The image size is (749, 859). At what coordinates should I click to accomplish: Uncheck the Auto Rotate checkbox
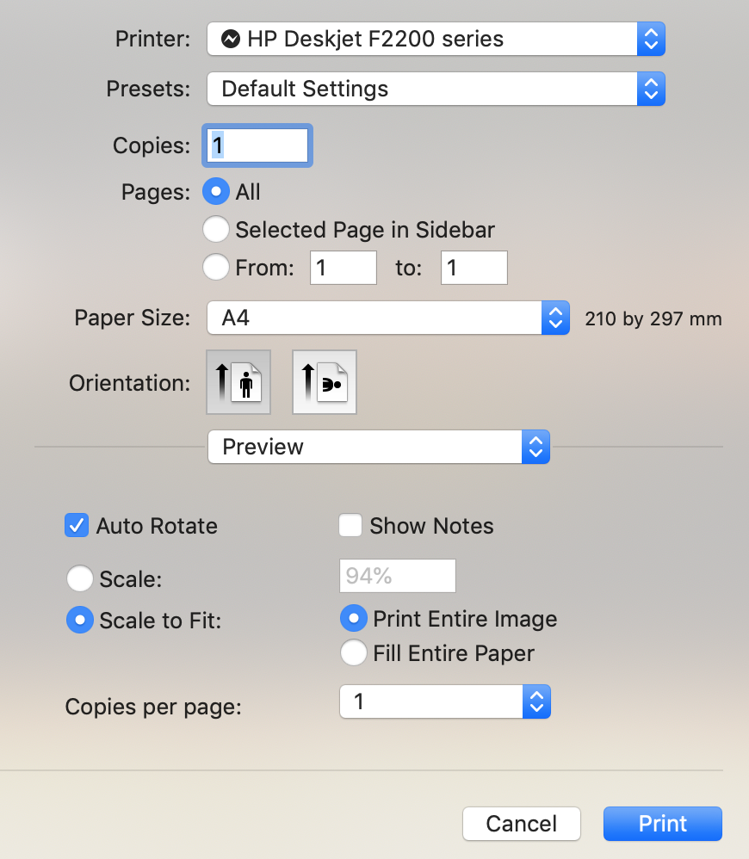(x=77, y=526)
